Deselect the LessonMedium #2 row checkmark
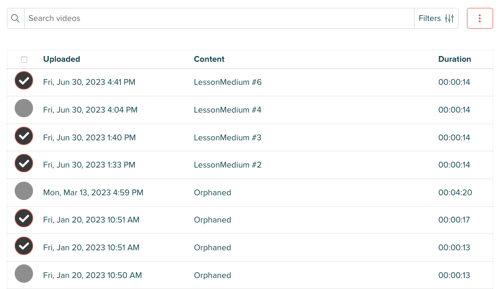 (24, 163)
